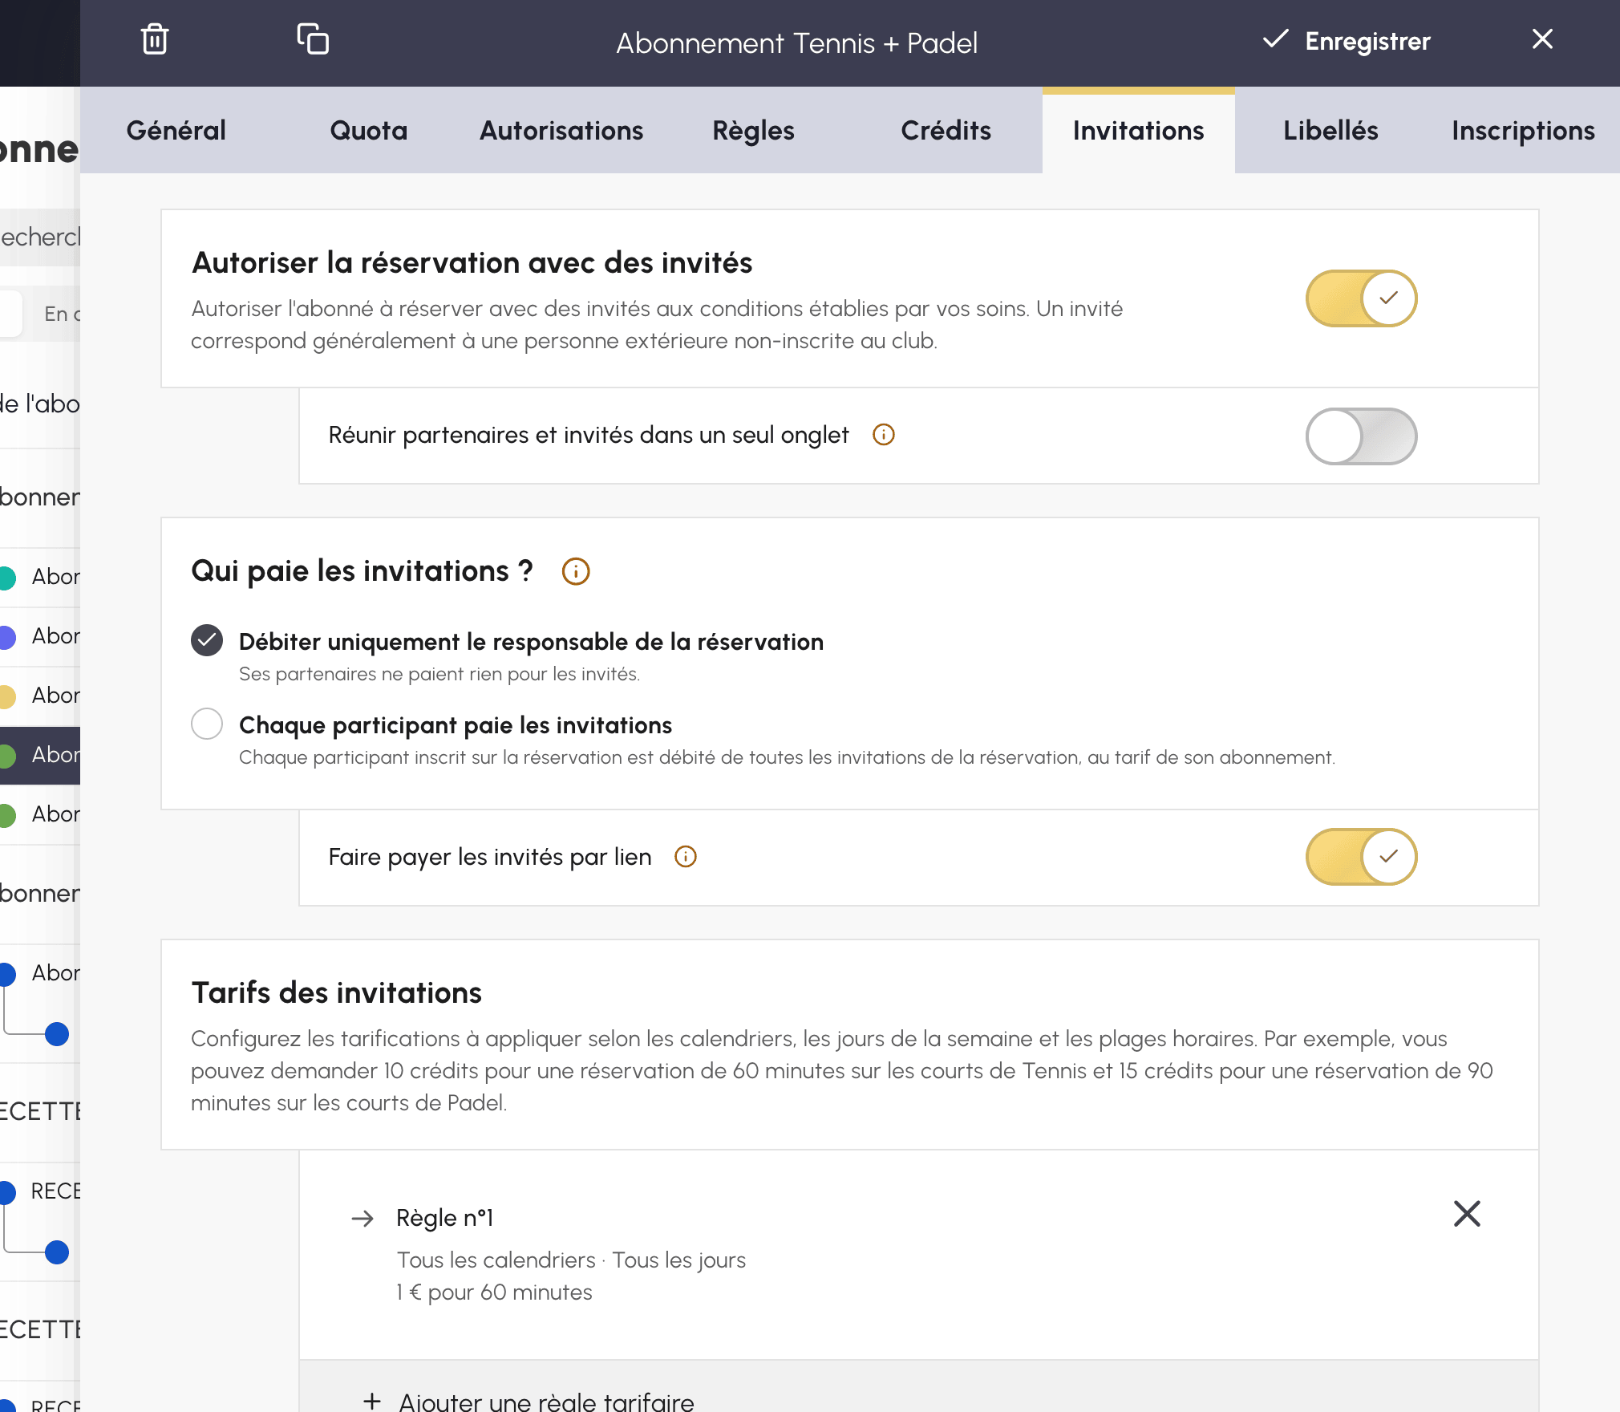Select Débiter uniquement le responsable option
The width and height of the screenshot is (1620, 1412).
[x=207, y=640]
